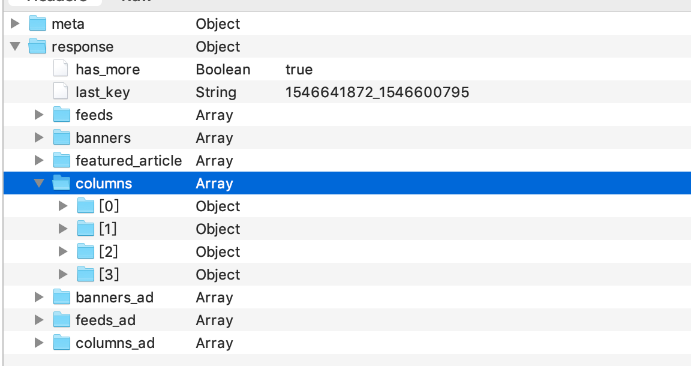Image resolution: width=691 pixels, height=366 pixels.
Task: Click the featured_article folder icon
Action: [x=62, y=161]
